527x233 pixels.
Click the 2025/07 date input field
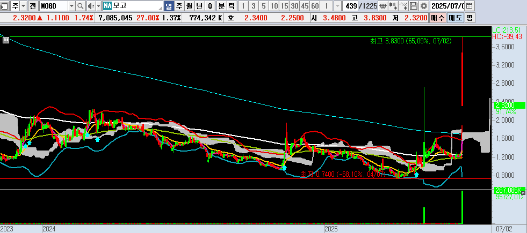coord(447,6)
